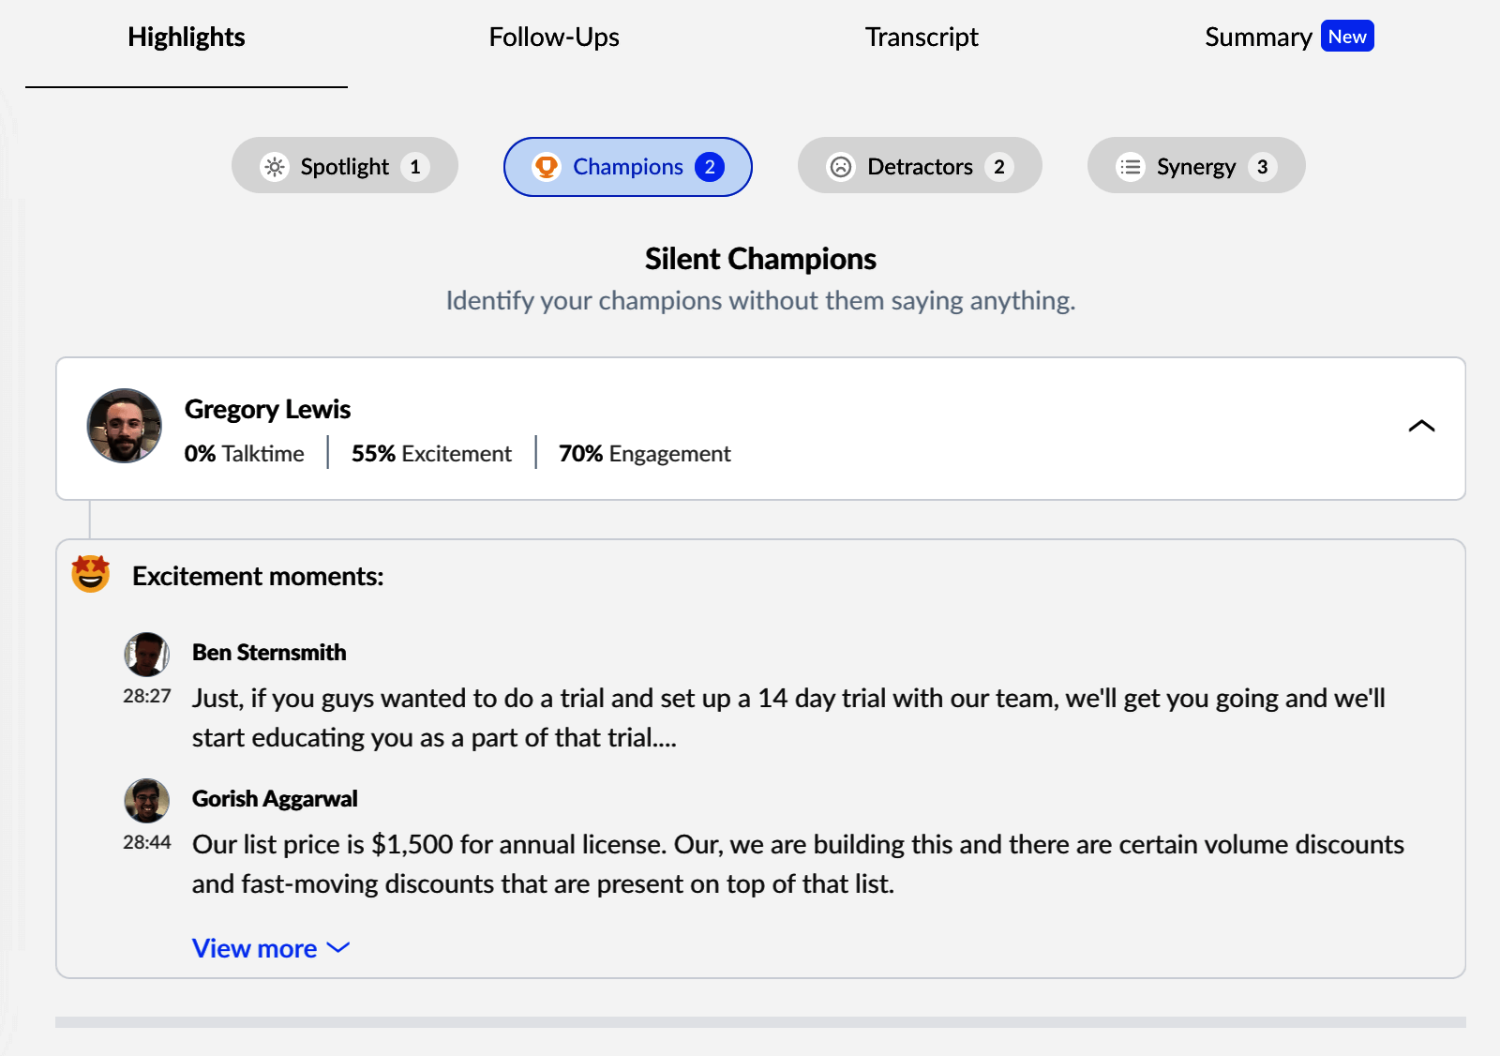Image resolution: width=1500 pixels, height=1056 pixels.
Task: Click the Spotlight sun icon
Action: pos(275,167)
